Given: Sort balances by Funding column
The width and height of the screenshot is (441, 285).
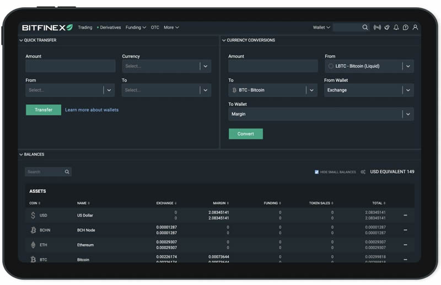Looking at the screenshot, I should (x=272, y=203).
